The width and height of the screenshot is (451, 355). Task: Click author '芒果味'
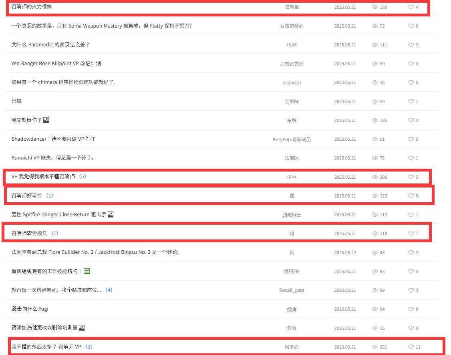click(x=292, y=101)
